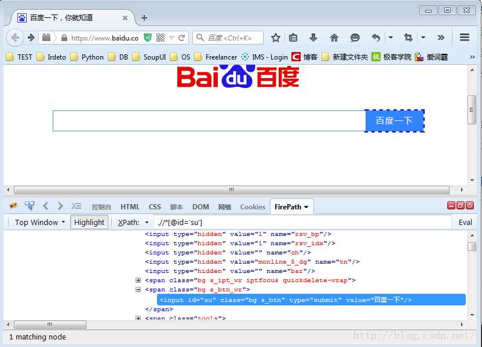Switch to the HTML tab in Firebug
Screen dimensions: 482x347
pyautogui.click(x=130, y=207)
